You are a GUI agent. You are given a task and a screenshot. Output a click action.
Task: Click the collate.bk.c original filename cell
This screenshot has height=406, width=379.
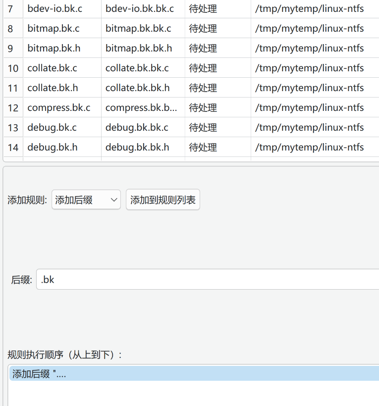click(62, 68)
